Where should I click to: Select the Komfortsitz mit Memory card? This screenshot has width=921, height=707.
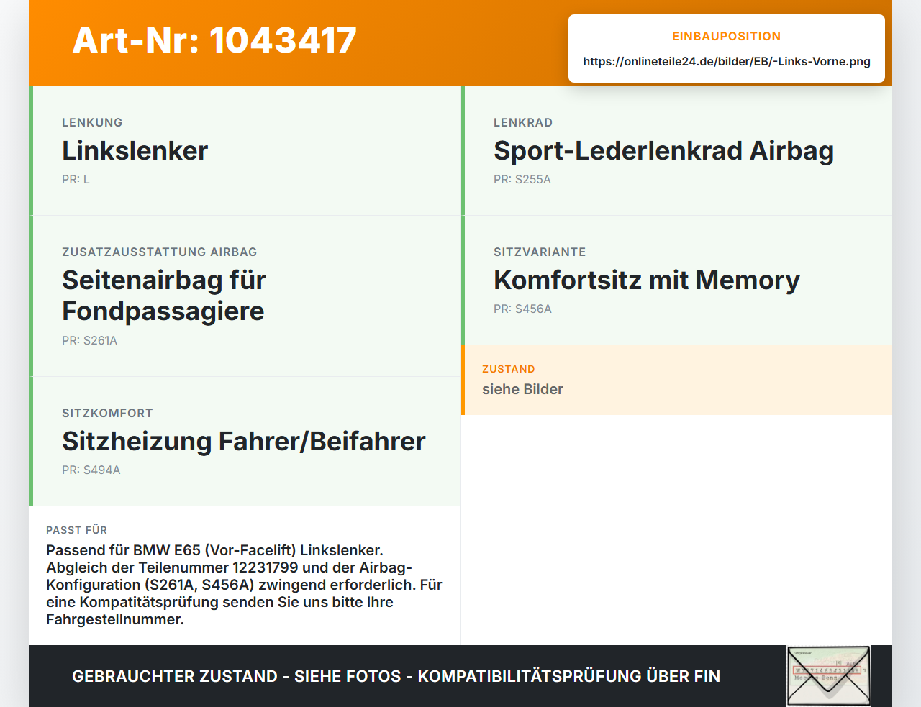(x=676, y=280)
